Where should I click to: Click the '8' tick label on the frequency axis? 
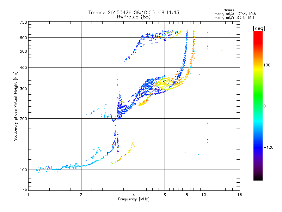coord(187,195)
